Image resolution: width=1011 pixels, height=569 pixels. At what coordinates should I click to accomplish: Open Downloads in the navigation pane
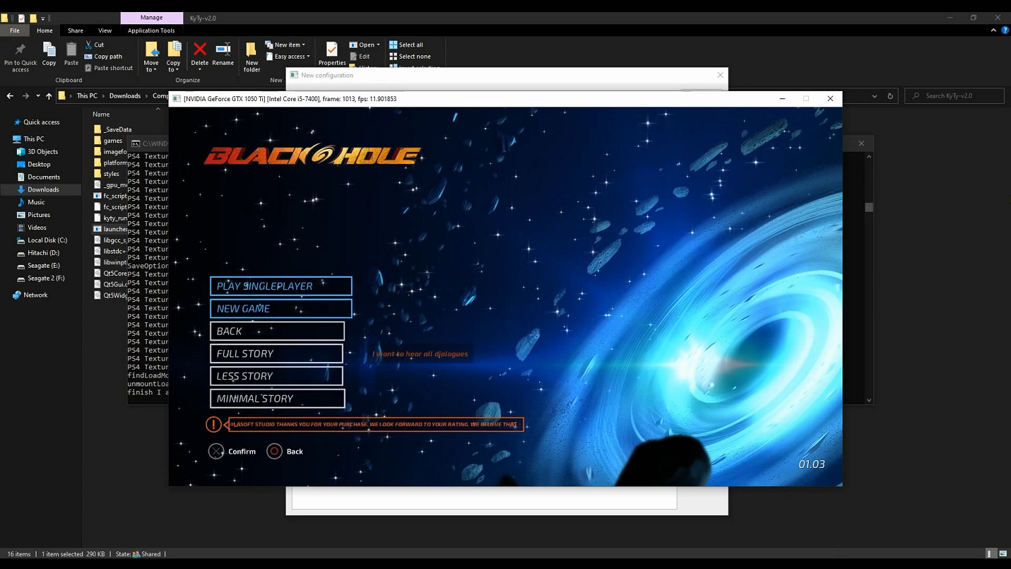click(43, 189)
